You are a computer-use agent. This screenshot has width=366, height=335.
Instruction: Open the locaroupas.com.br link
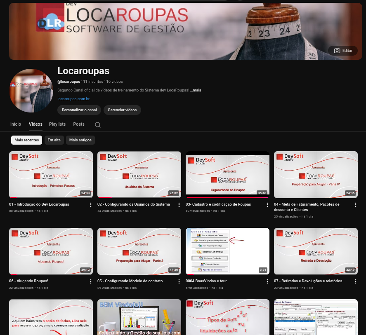[73, 99]
